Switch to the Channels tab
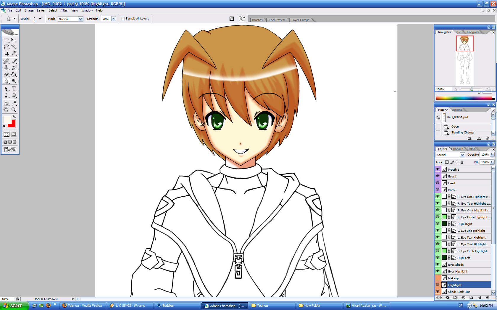The image size is (497, 310). (x=457, y=149)
